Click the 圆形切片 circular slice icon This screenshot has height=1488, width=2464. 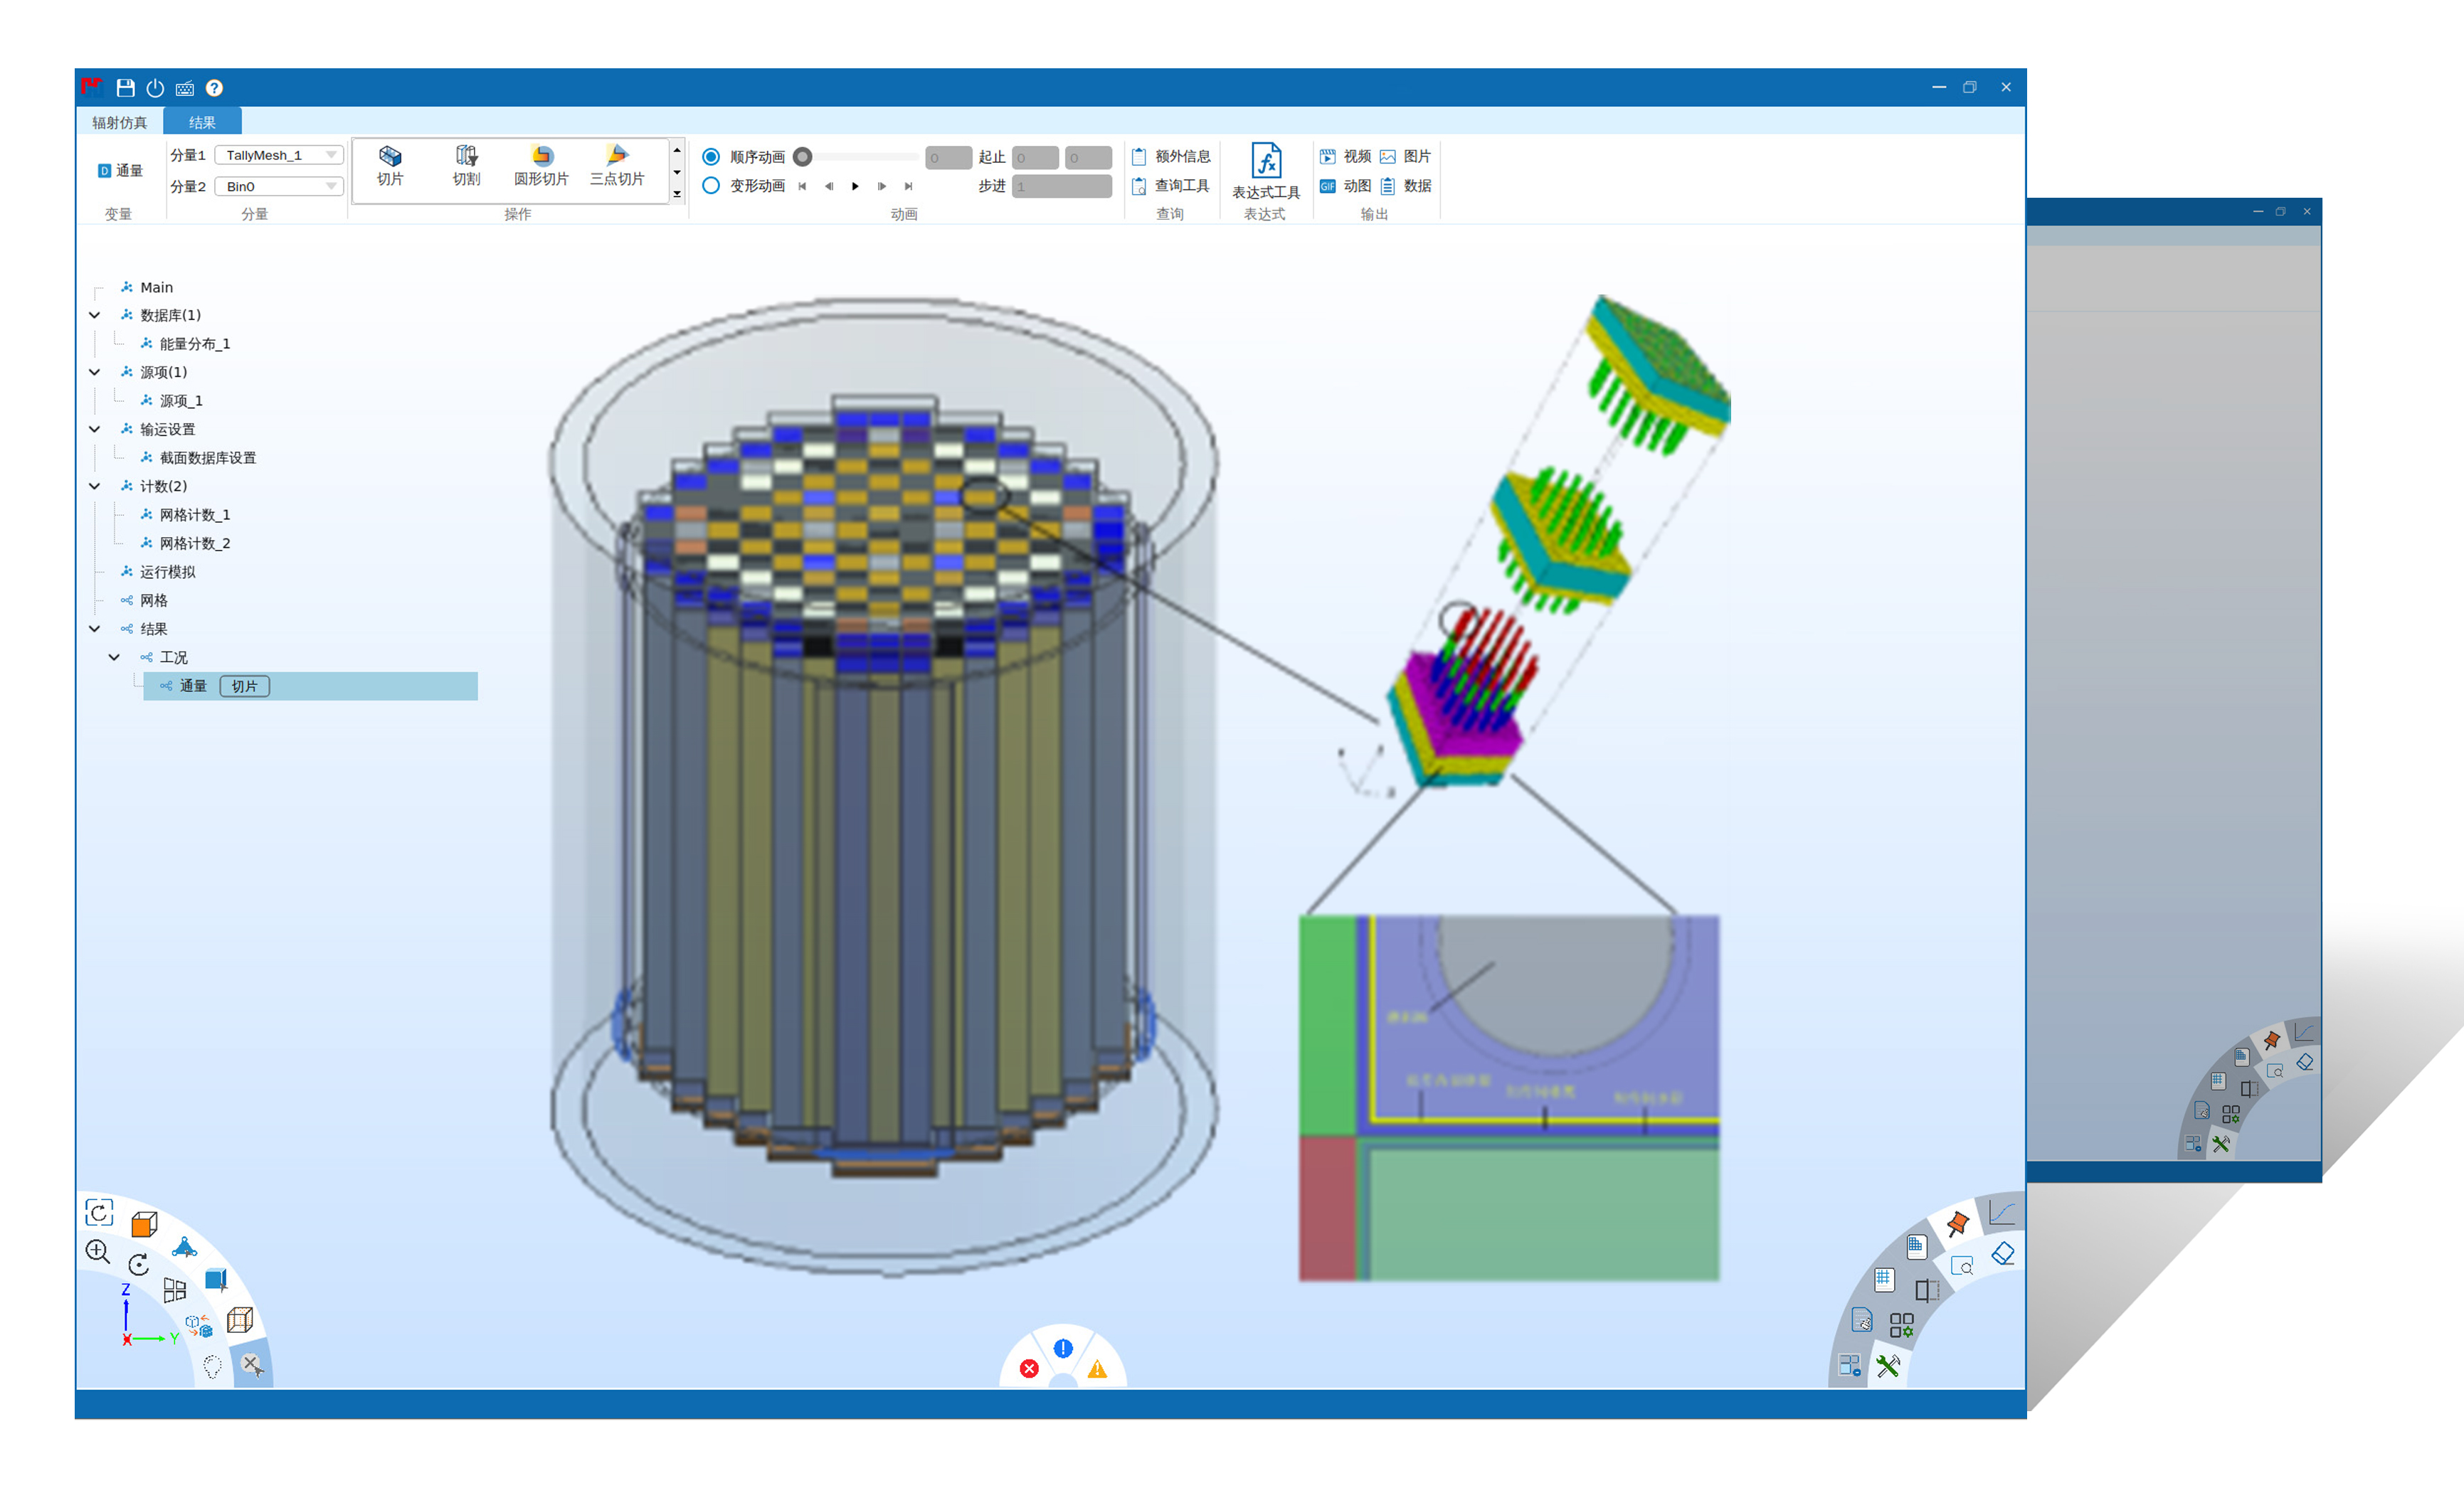pyautogui.click(x=541, y=156)
